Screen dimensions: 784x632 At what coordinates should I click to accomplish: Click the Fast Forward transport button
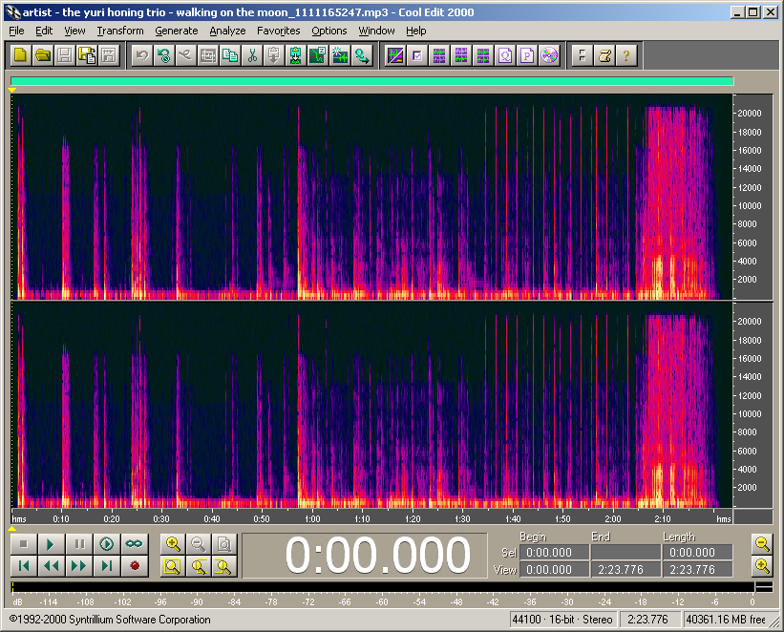click(79, 565)
